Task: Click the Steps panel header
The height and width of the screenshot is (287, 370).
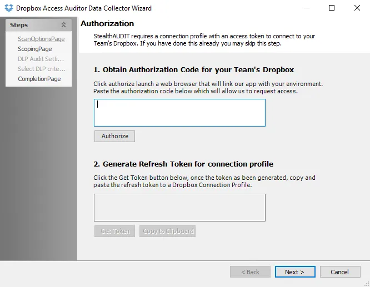Action: 38,25
